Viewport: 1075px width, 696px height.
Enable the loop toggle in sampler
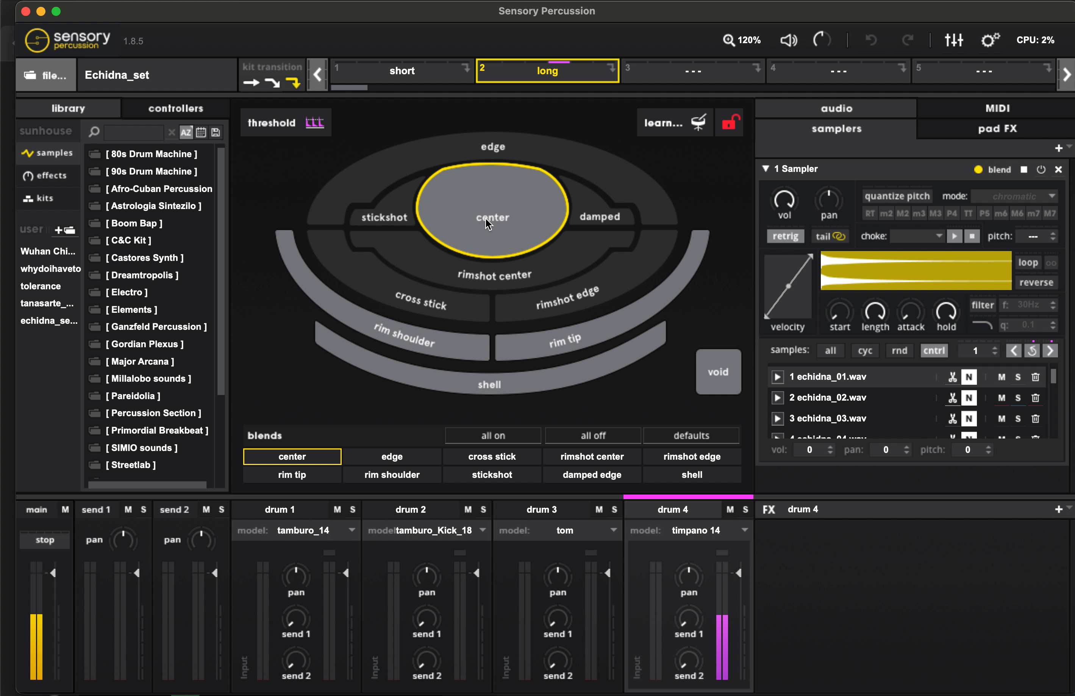(x=1028, y=262)
